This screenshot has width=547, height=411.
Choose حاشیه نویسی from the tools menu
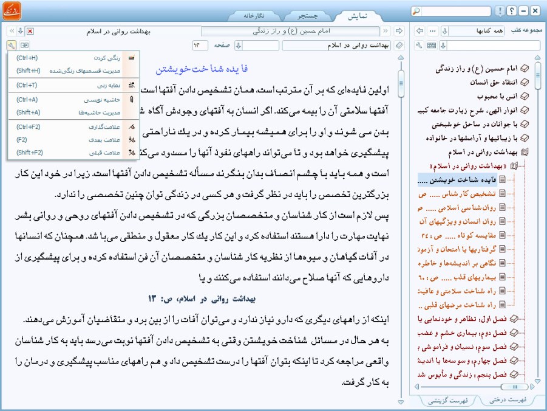pos(73,100)
